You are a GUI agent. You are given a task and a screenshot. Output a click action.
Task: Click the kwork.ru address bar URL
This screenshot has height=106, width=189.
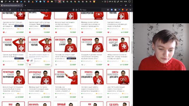click(35, 10)
